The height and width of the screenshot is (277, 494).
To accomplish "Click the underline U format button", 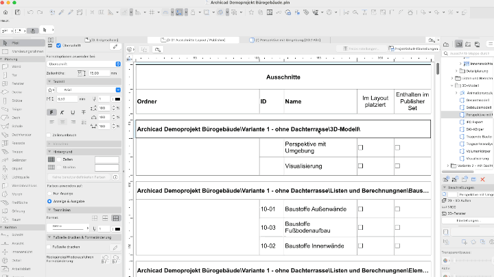I will [73, 112].
